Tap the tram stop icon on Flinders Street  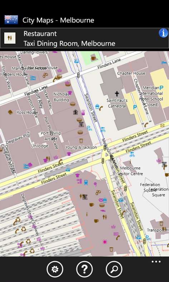(68, 169)
